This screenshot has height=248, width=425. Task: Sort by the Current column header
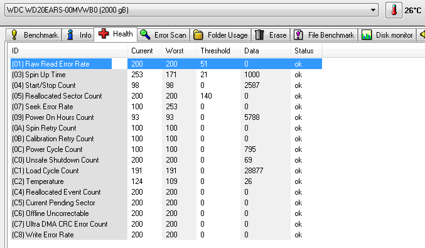point(144,51)
